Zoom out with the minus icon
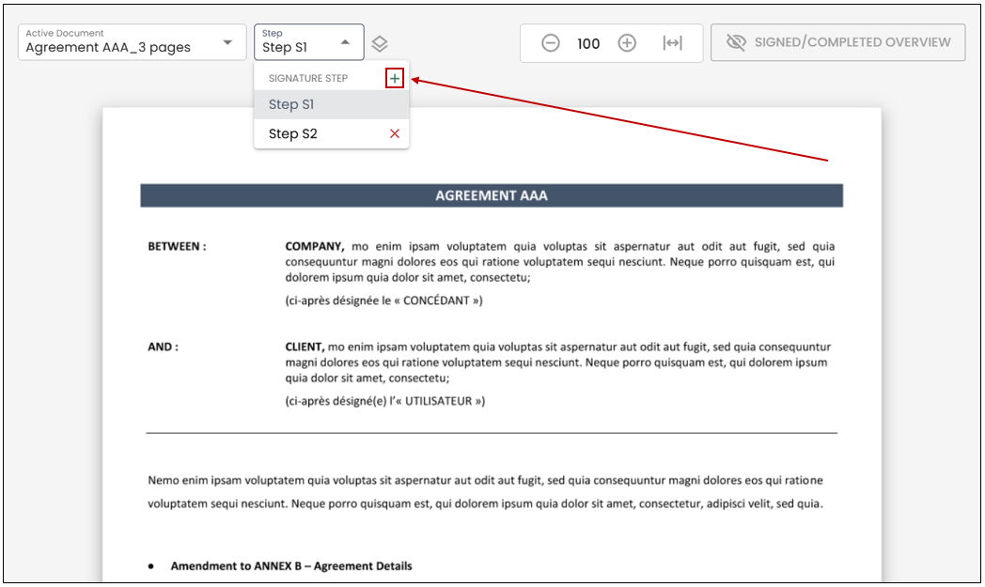This screenshot has width=985, height=587. pos(550,42)
